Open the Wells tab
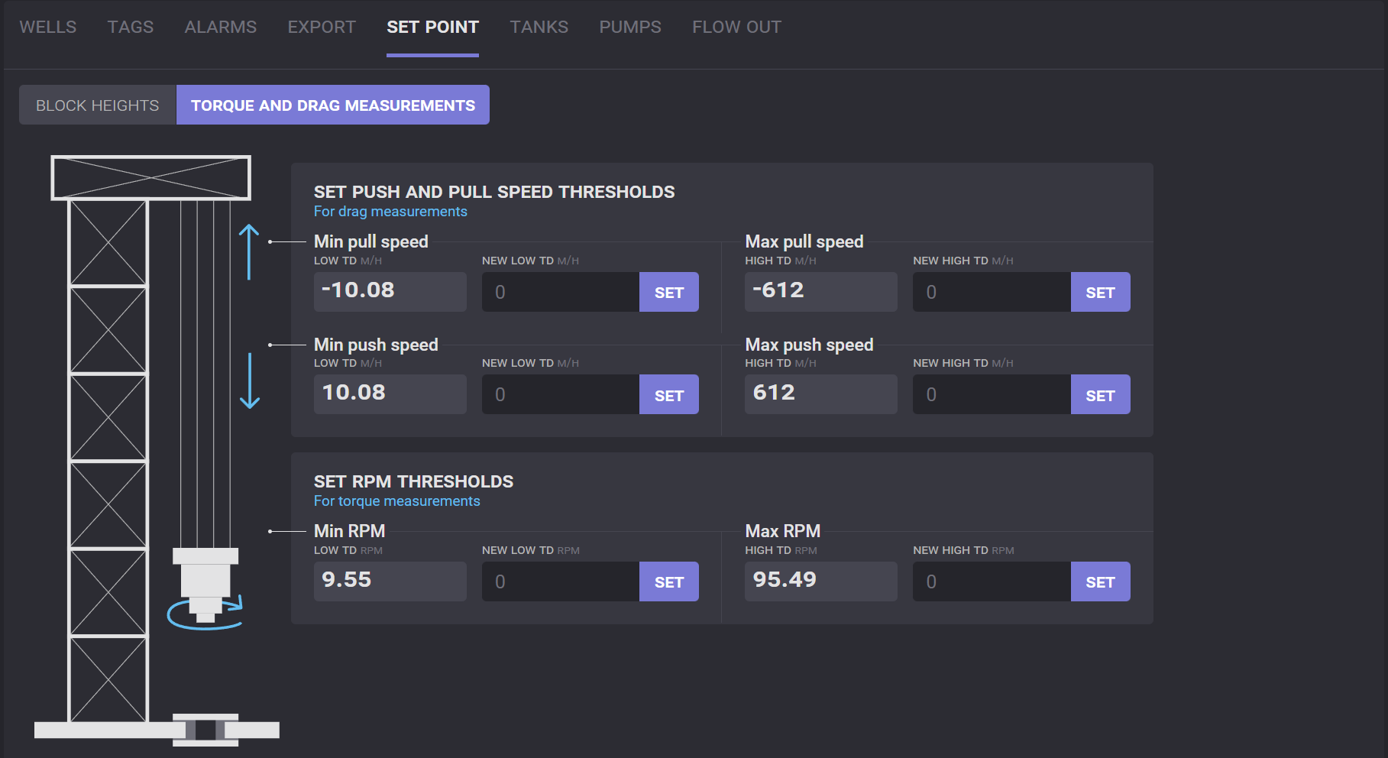Image resolution: width=1388 pixels, height=758 pixels. [48, 28]
